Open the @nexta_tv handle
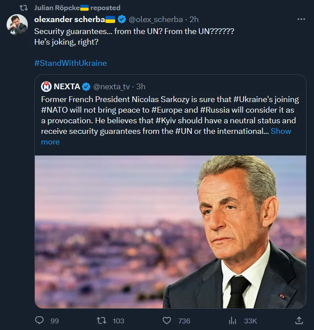Viewport: 314px width, 330px height. (x=112, y=86)
